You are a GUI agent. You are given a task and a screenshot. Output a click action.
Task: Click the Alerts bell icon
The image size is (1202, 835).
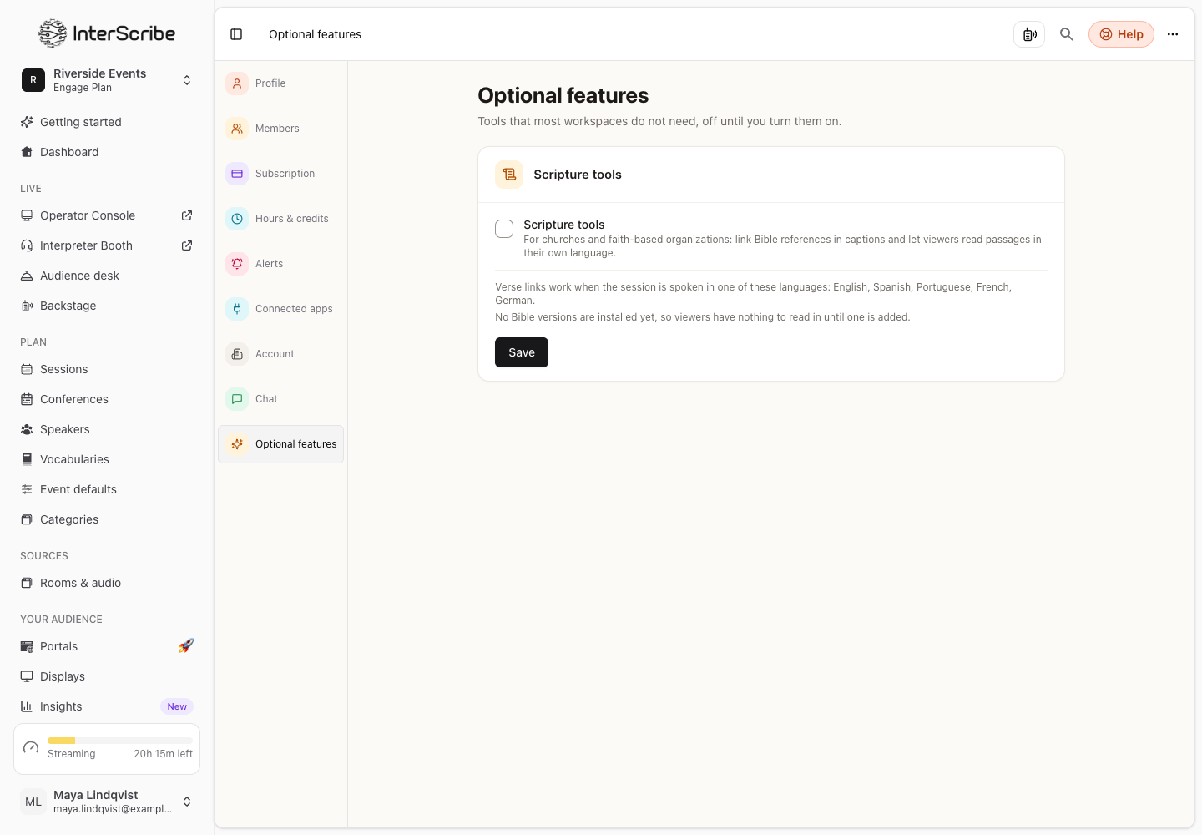point(237,264)
